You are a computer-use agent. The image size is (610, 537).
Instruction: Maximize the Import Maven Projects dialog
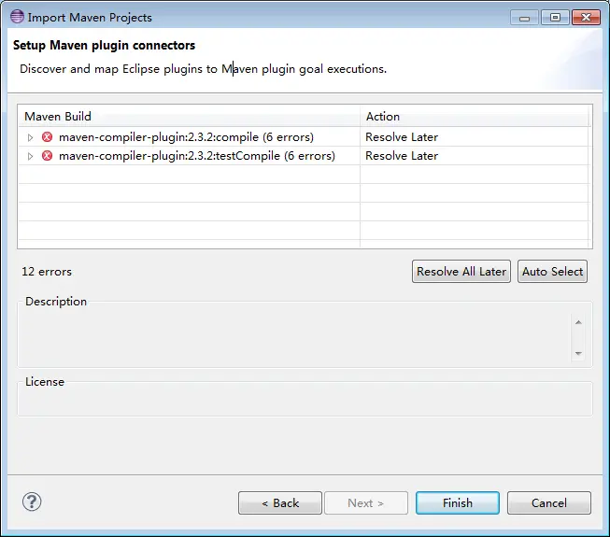pyautogui.click(x=555, y=18)
